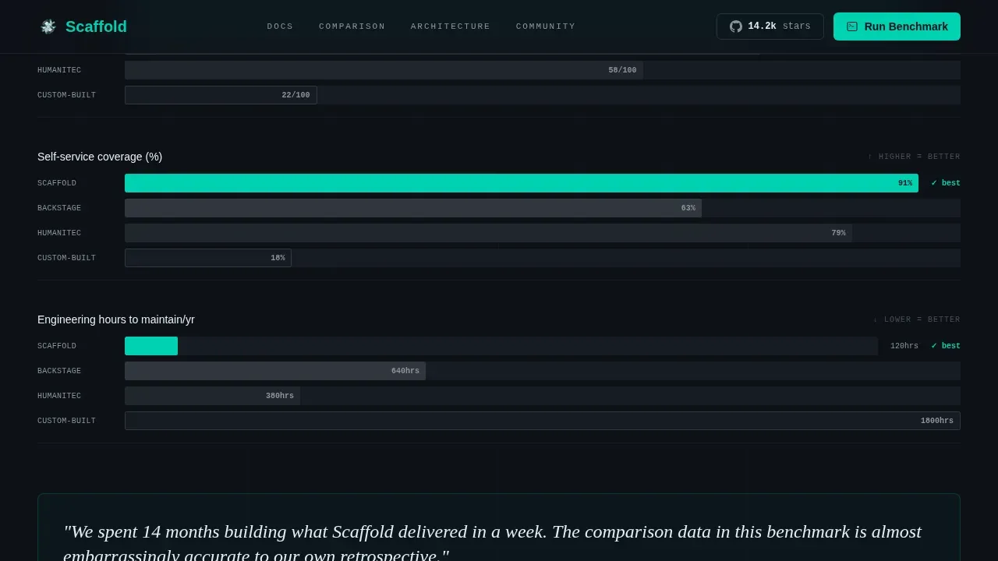998x561 pixels.
Task: Click HUMANITEC label in engineering hours
Action: [x=59, y=396]
